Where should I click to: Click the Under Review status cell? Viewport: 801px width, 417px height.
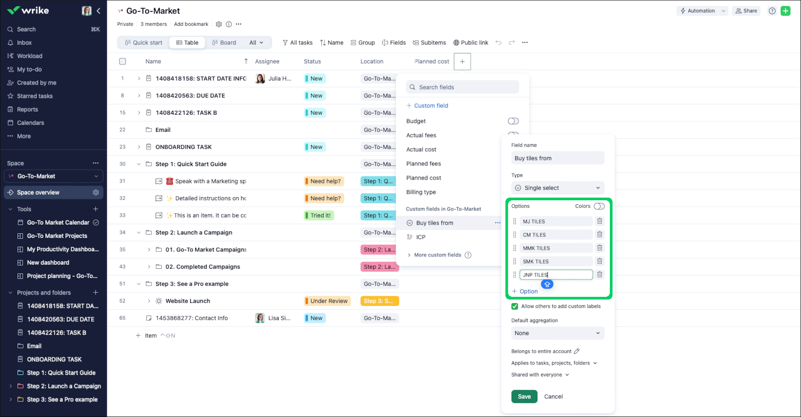[327, 301]
